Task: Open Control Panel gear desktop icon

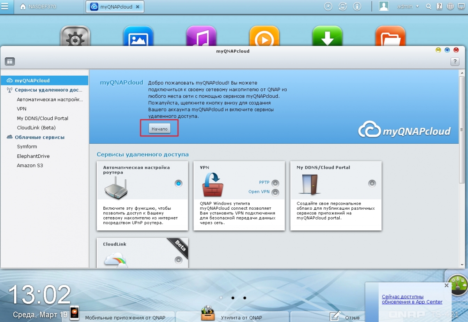Action: point(75,37)
